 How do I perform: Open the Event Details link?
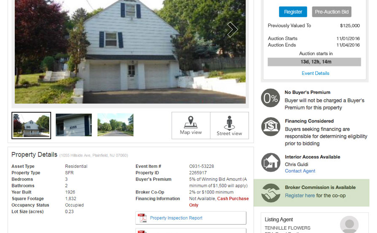315,73
